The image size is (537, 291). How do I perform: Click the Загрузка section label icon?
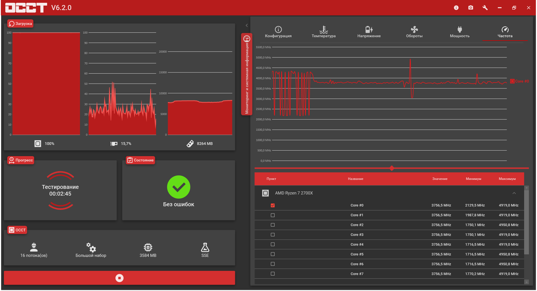(x=11, y=24)
